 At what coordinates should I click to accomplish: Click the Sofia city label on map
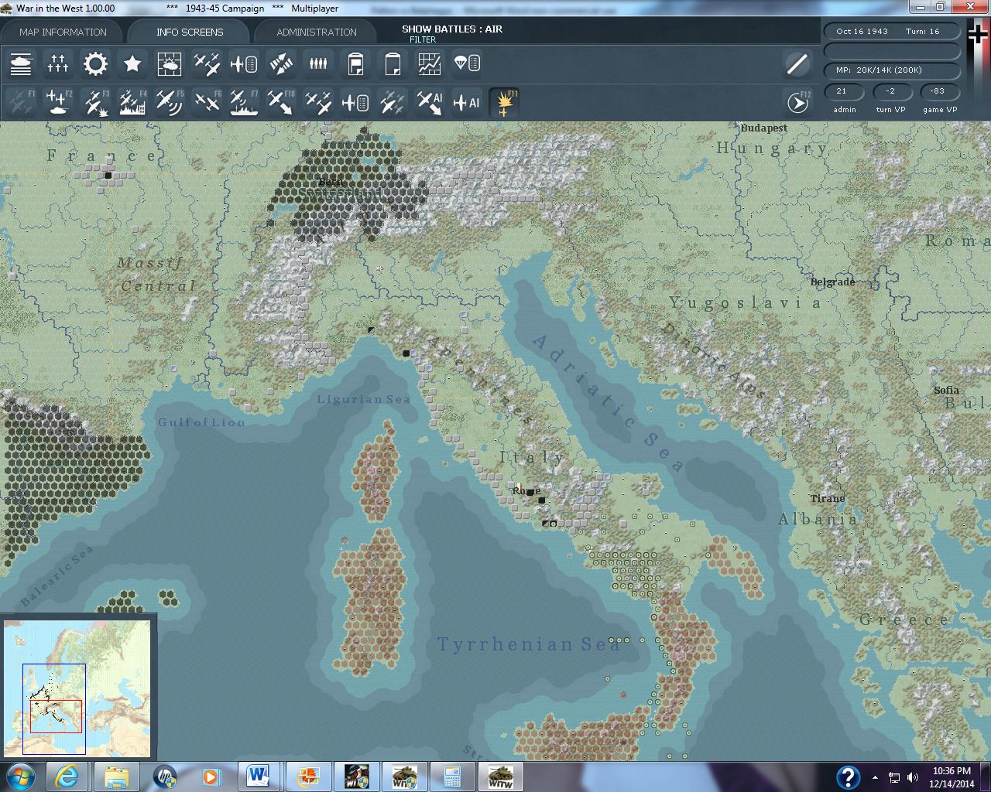946,391
